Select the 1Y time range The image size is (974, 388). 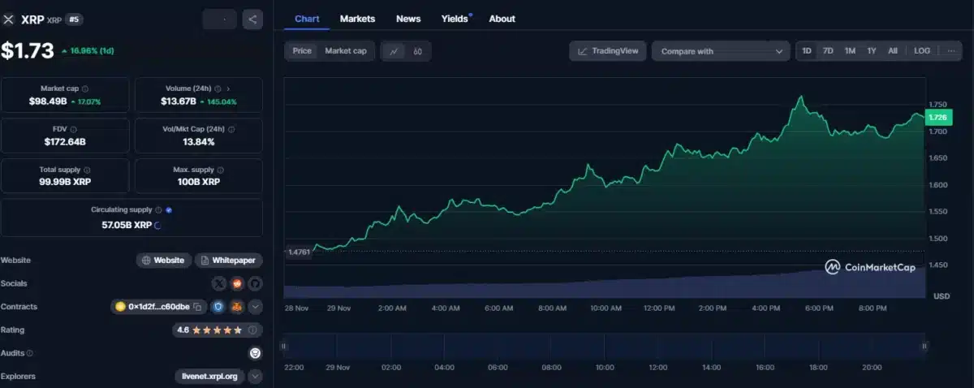(872, 51)
